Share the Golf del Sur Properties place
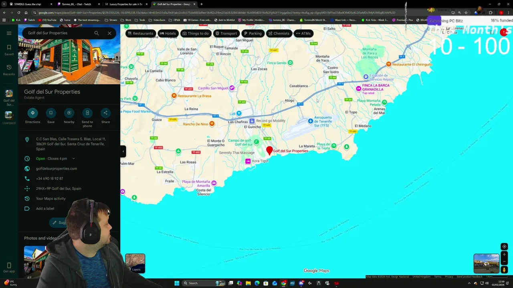Screen dimensions: 513x288 tap(105, 113)
